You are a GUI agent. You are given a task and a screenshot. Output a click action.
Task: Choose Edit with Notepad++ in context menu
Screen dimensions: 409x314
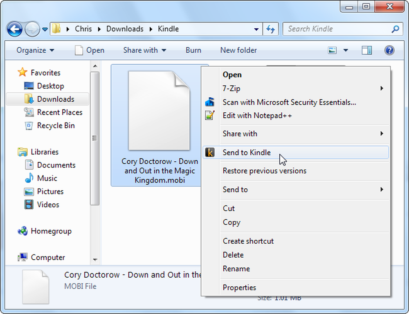[x=296, y=116]
